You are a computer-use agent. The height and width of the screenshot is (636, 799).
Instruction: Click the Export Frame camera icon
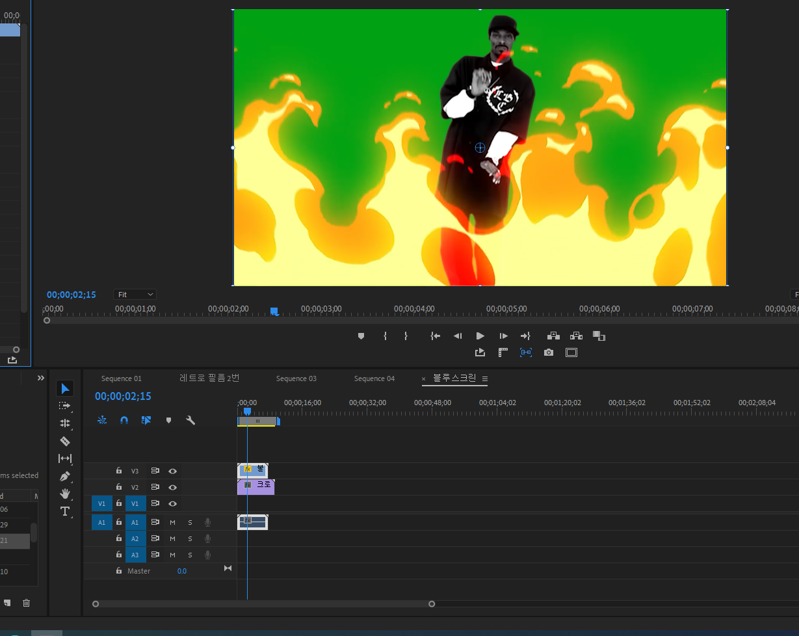[549, 352]
